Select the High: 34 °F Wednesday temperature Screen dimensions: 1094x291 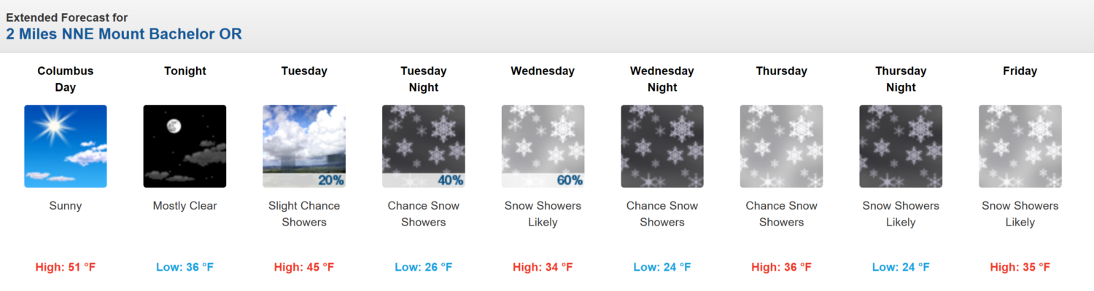[543, 268]
